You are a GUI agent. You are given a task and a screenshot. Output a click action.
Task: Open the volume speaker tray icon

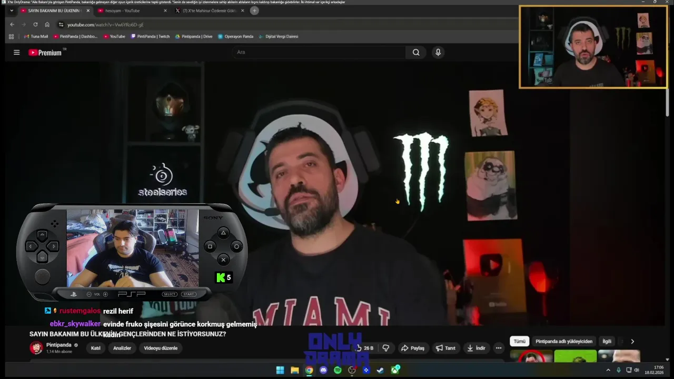(637, 370)
